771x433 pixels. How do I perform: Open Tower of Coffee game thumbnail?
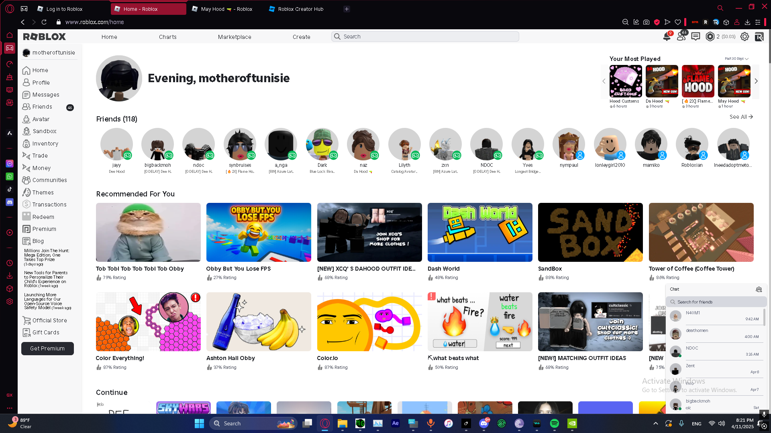coord(701,232)
